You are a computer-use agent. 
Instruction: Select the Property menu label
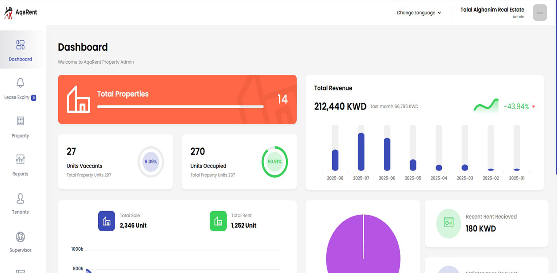(20, 136)
